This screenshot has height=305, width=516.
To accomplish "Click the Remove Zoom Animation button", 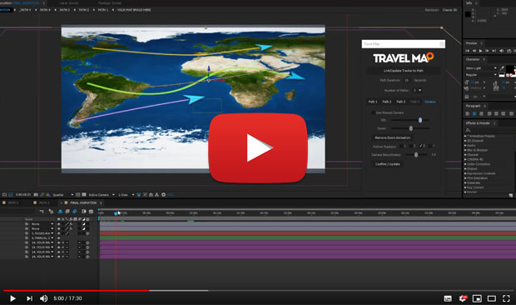I will 393,137.
